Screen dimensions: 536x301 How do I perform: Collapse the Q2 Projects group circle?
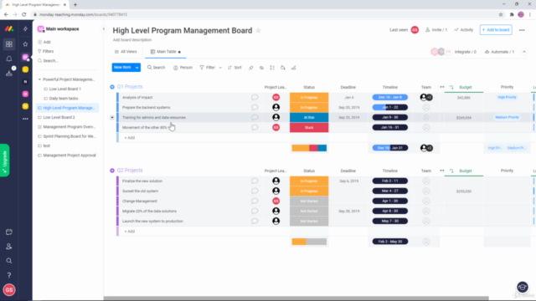pyautogui.click(x=112, y=171)
